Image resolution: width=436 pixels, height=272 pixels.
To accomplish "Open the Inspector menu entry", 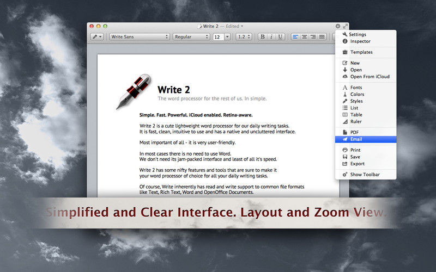I will click(x=366, y=41).
